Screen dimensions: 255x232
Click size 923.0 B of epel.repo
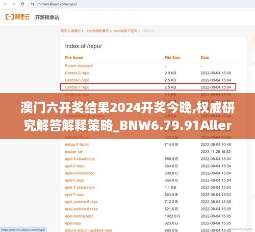point(171,223)
